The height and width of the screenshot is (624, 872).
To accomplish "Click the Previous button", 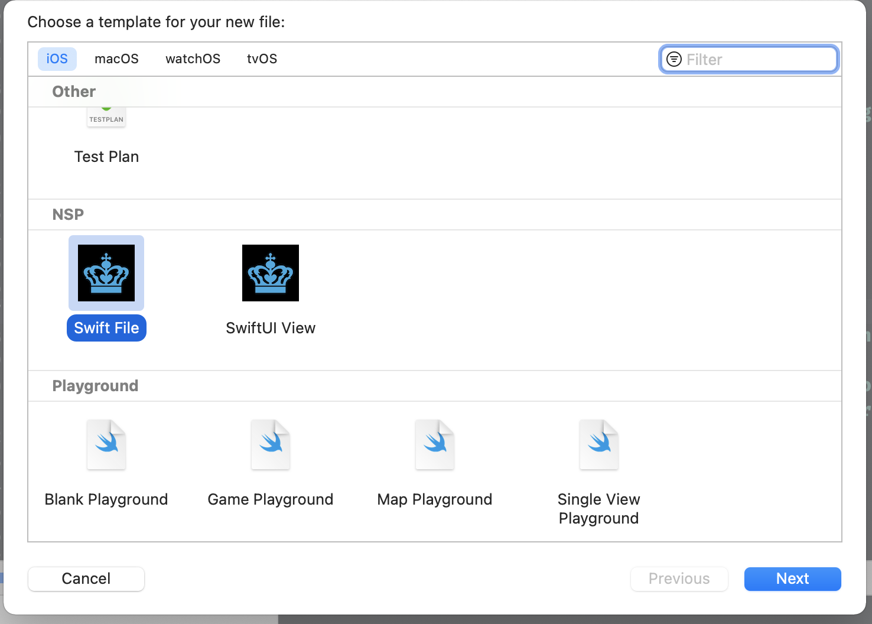I will click(x=679, y=578).
